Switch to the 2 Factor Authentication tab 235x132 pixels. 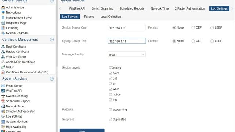190,8
